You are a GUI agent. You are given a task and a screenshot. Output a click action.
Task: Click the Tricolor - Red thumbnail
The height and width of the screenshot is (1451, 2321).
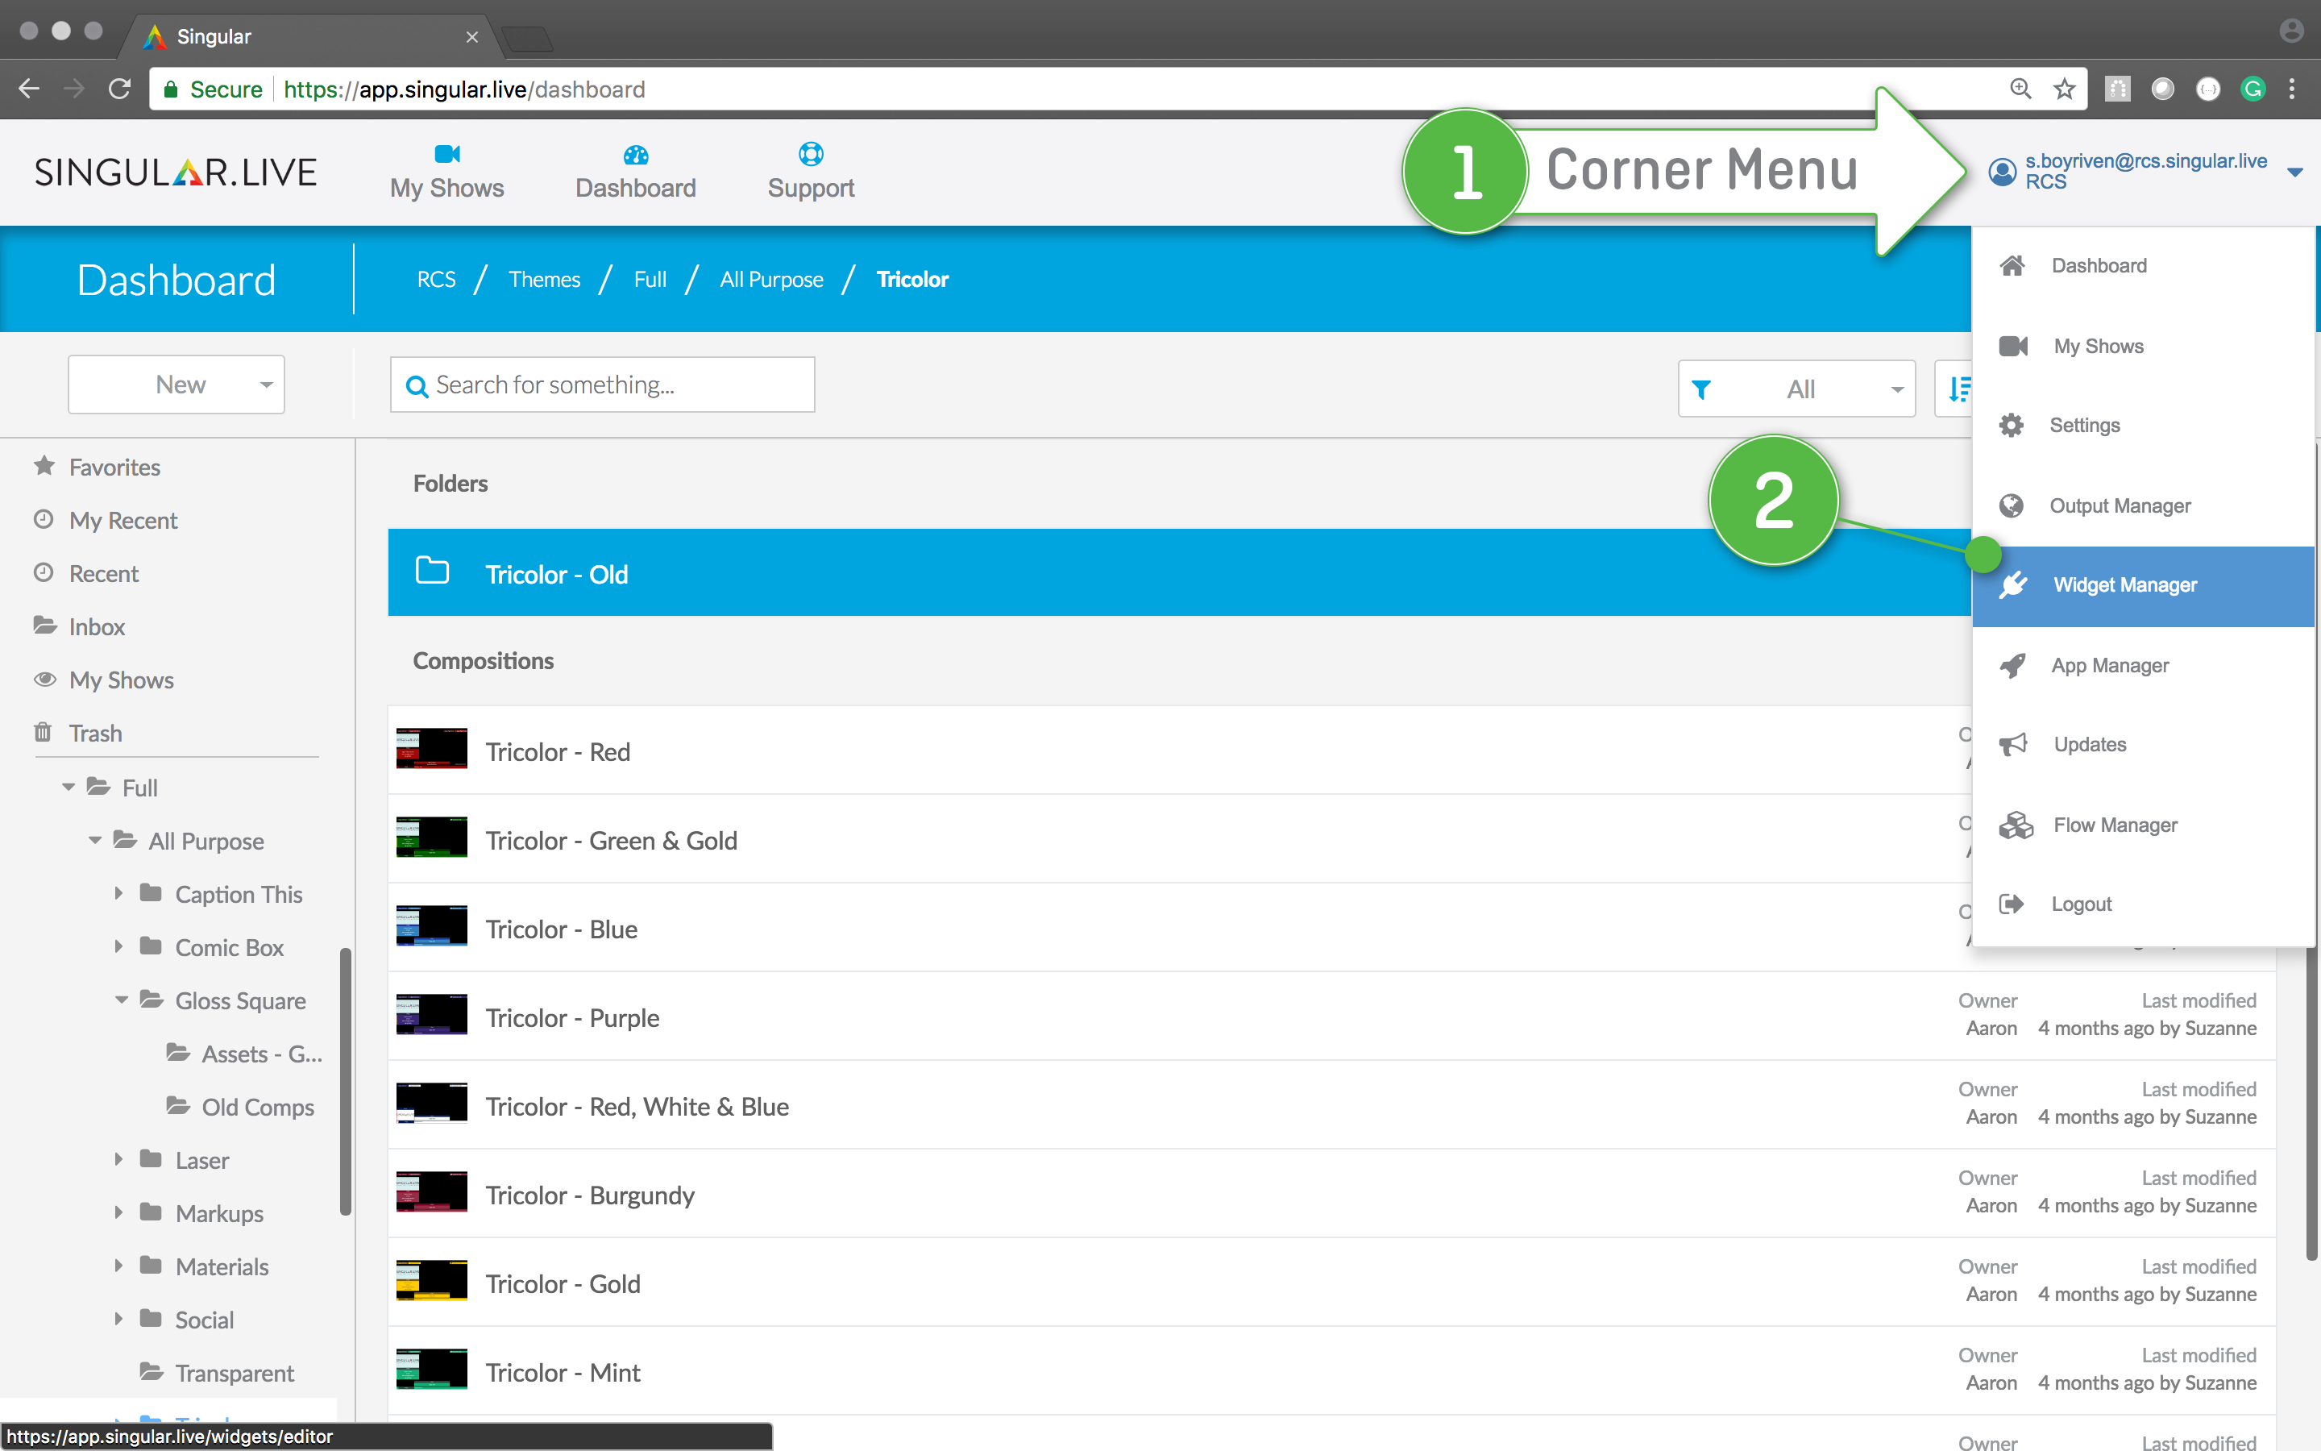click(x=432, y=750)
